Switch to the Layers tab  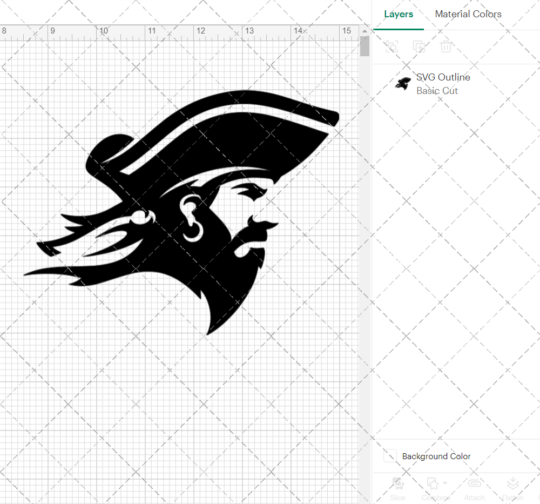point(399,14)
